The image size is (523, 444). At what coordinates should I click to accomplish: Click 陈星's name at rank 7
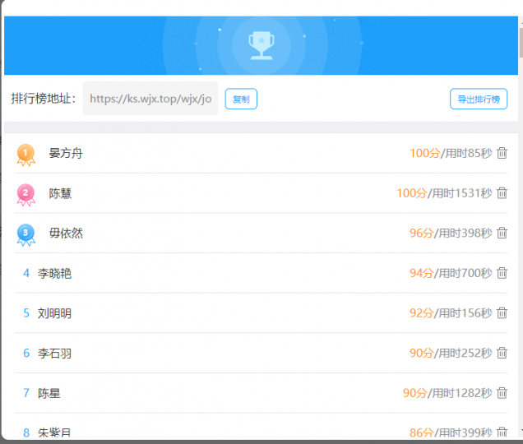49,393
